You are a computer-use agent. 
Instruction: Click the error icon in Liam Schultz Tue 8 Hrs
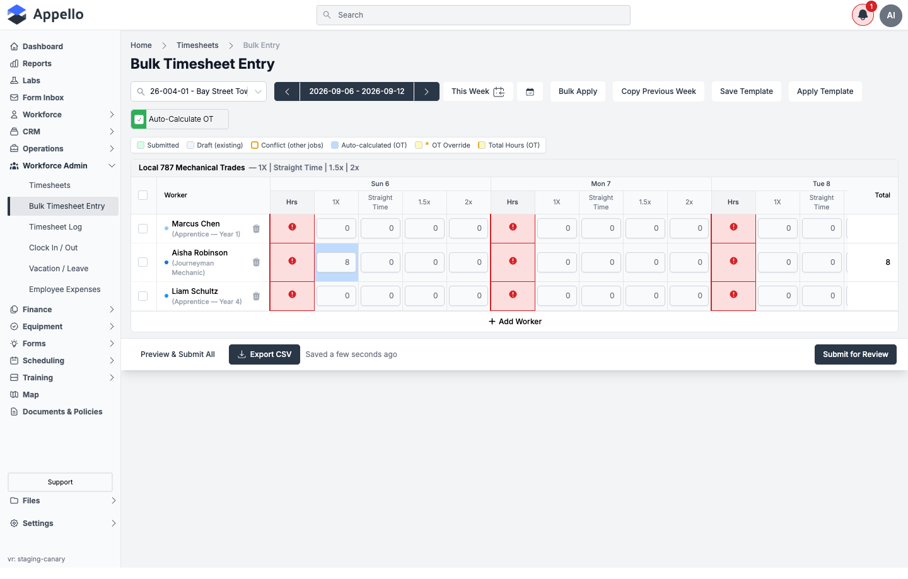(733, 295)
